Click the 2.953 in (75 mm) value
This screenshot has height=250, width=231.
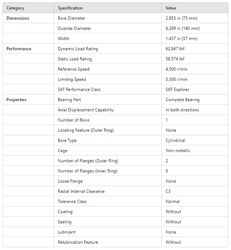182,18
